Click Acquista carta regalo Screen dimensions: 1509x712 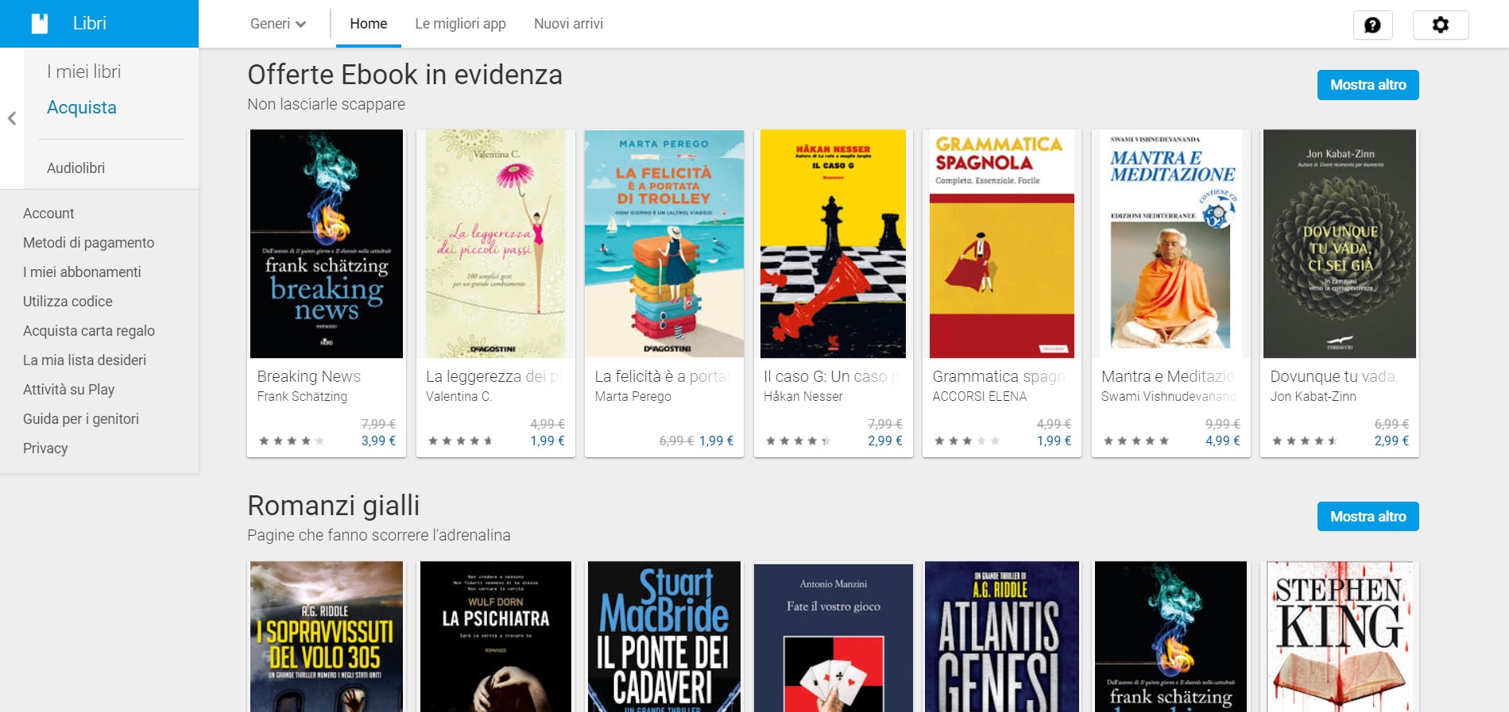89,331
